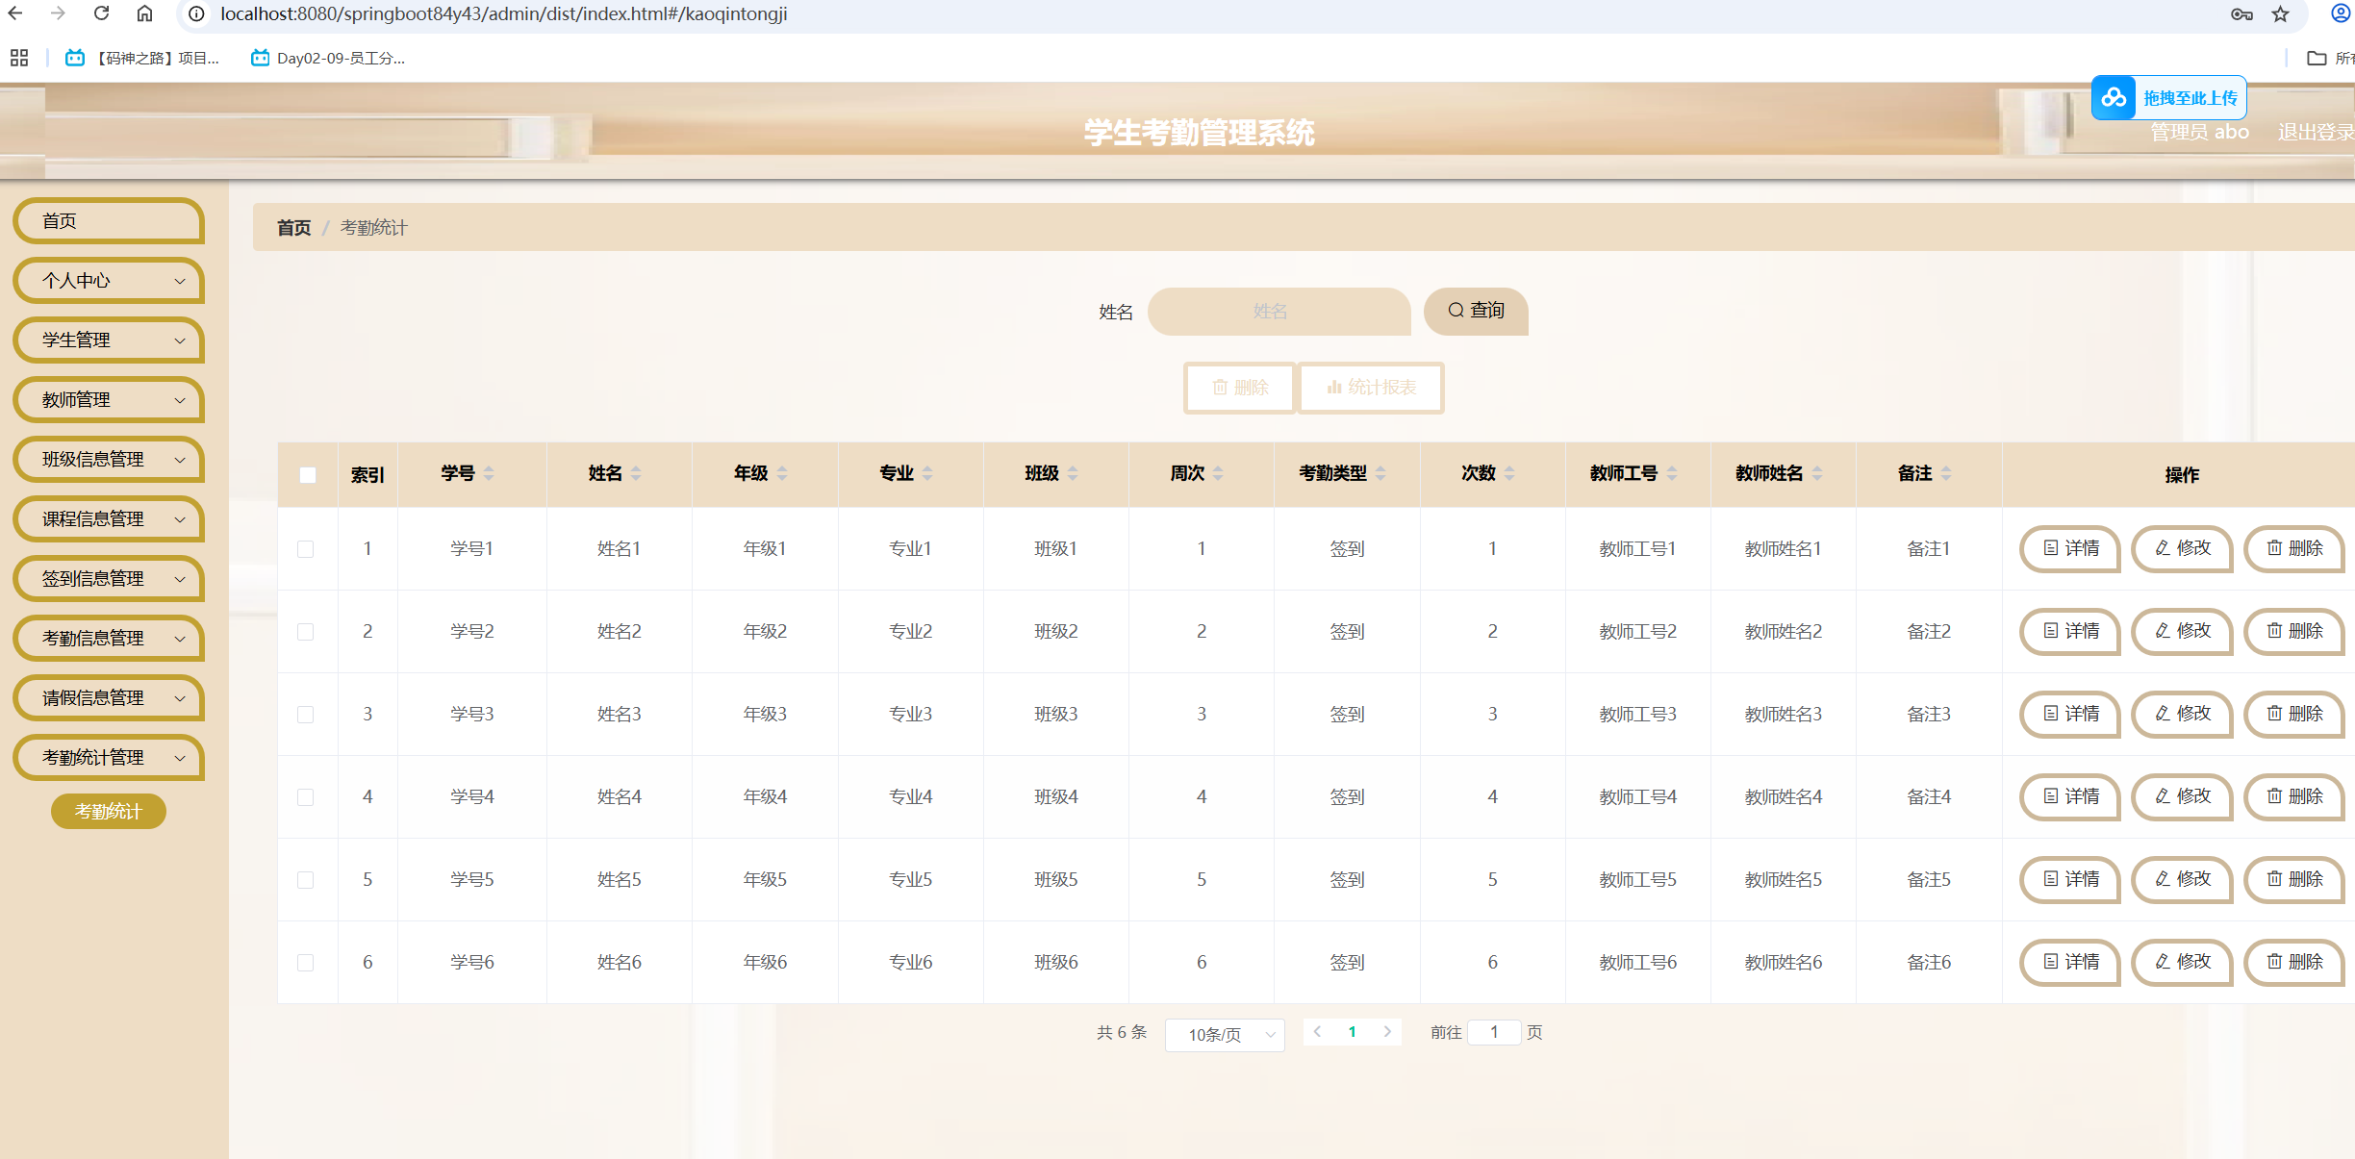The width and height of the screenshot is (2355, 1159).
Task: Open the 10条/页 page size dropdown
Action: click(1225, 1034)
